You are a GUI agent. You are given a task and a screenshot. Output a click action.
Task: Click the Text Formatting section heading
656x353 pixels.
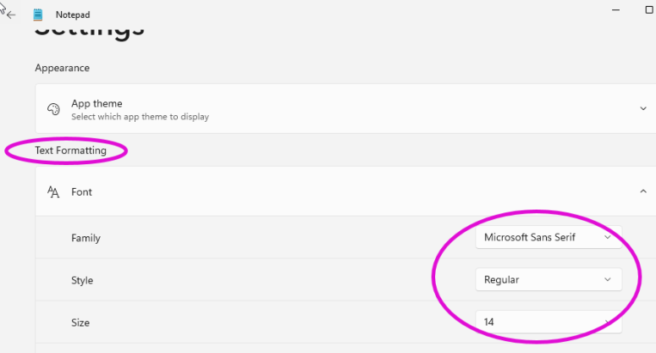70,151
